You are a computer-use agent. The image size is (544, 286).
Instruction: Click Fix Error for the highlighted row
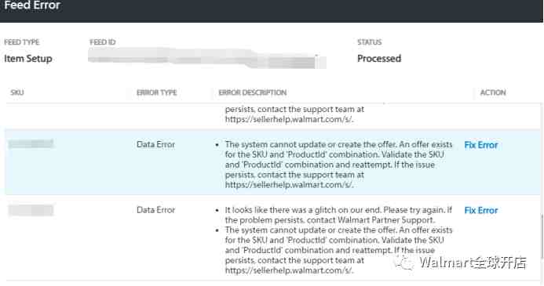click(481, 145)
